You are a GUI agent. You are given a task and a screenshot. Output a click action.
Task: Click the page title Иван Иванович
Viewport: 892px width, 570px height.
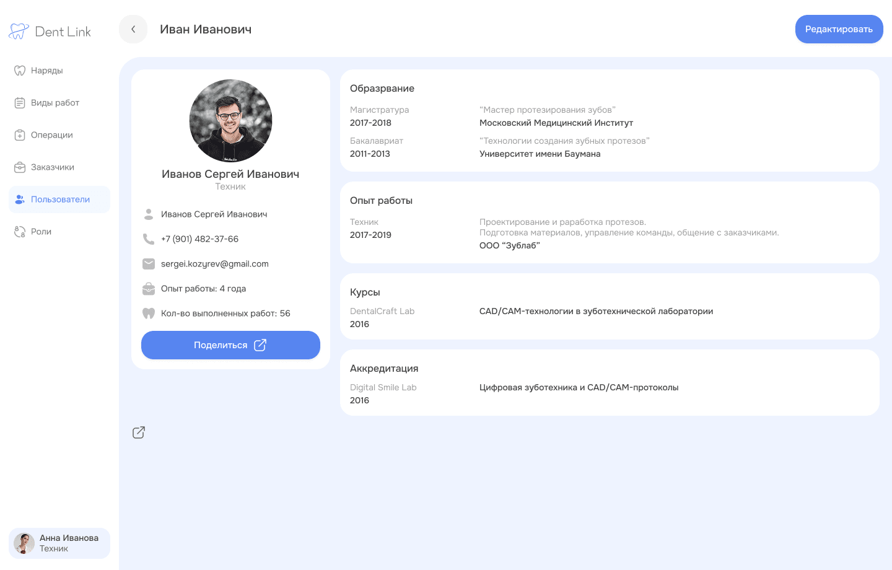pyautogui.click(x=206, y=29)
